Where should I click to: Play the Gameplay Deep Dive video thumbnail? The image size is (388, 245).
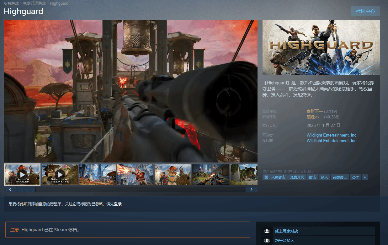(60, 174)
